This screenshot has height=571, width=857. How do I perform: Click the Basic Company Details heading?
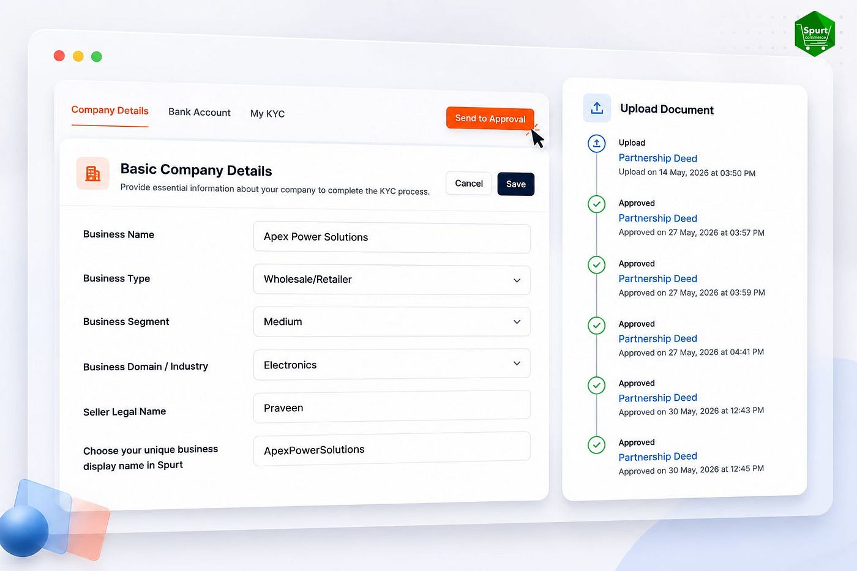coord(196,170)
